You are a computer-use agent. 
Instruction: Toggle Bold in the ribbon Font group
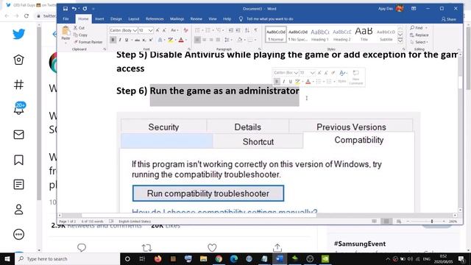click(113, 40)
